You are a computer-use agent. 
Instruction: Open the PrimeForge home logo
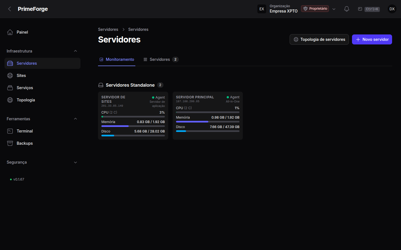[x=33, y=9]
